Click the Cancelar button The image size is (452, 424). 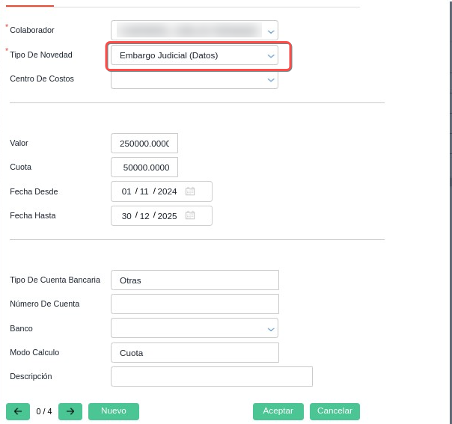click(x=335, y=411)
